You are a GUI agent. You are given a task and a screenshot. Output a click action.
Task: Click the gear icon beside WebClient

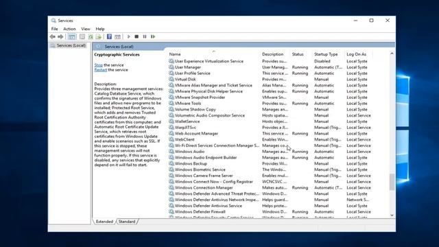pyautogui.click(x=171, y=139)
